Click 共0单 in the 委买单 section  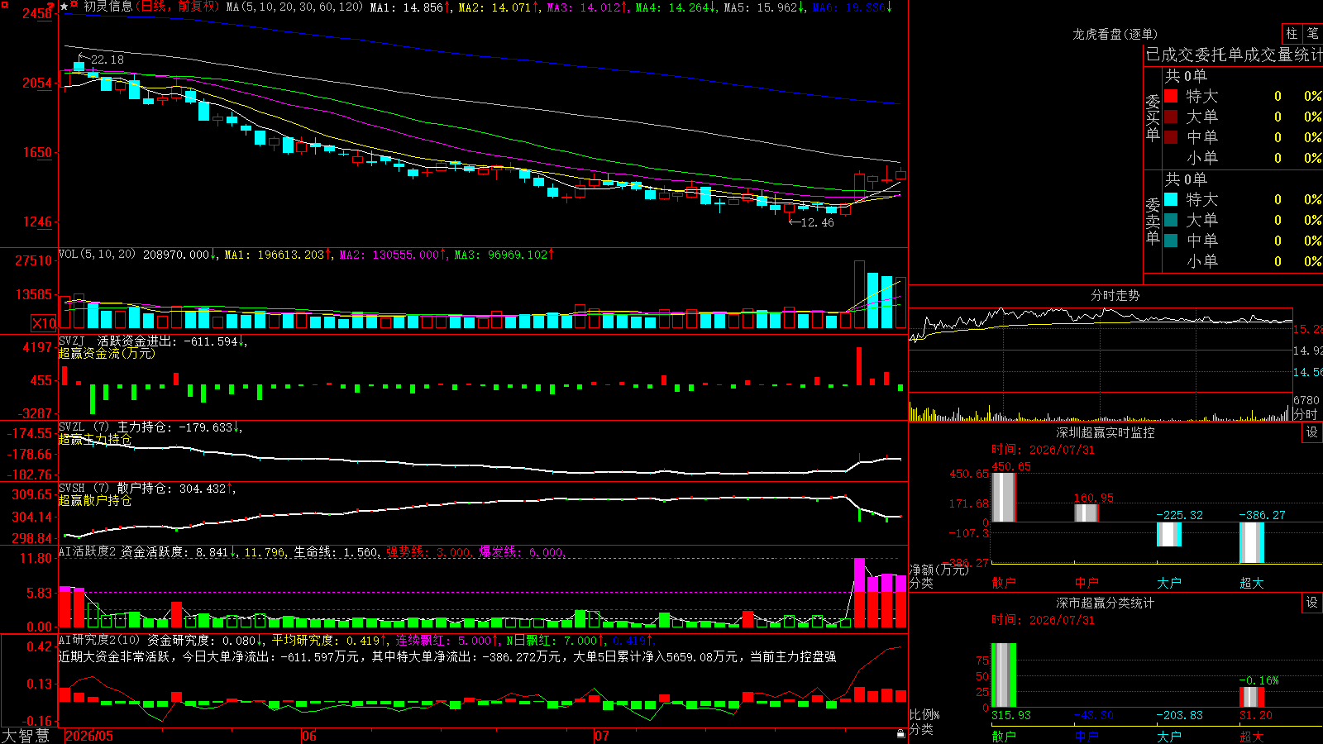[x=1186, y=75]
